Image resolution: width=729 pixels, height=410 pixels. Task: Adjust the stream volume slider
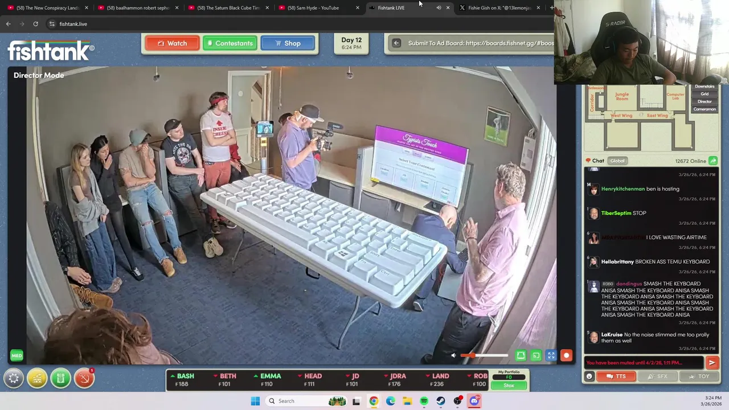click(x=484, y=355)
